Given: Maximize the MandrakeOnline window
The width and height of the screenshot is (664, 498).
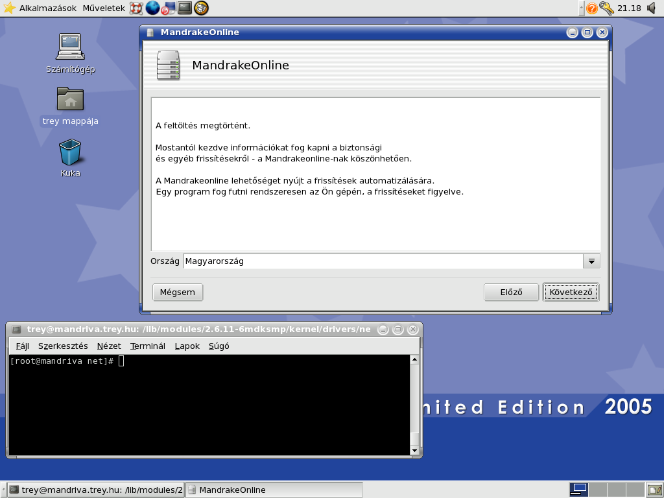Looking at the screenshot, I should click(587, 32).
